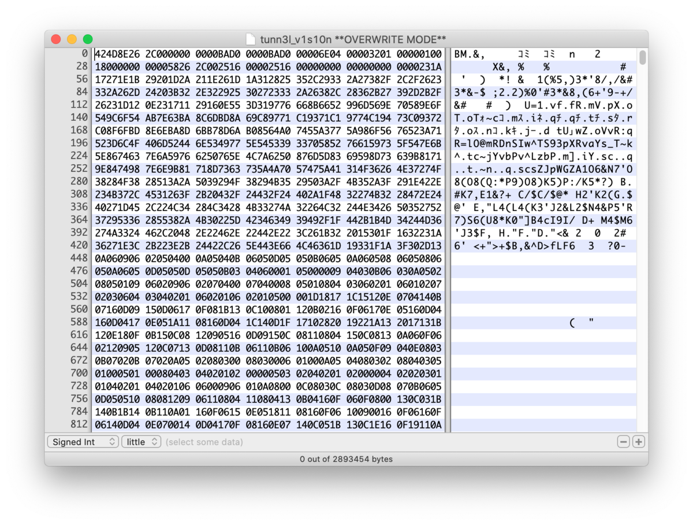The width and height of the screenshot is (693, 525).
Task: Click ASCII text starting 'BM.&,'
Action: click(528, 54)
